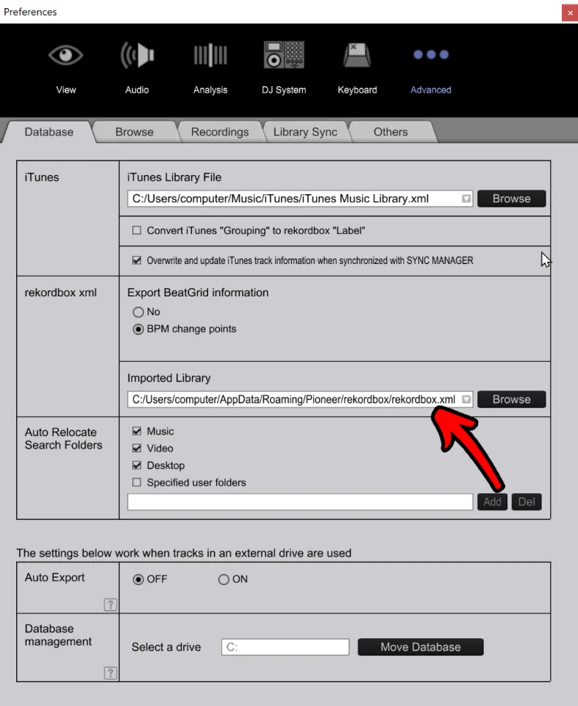Open the DJ System equipment icon
Image resolution: width=578 pixels, height=706 pixels.
click(x=284, y=54)
